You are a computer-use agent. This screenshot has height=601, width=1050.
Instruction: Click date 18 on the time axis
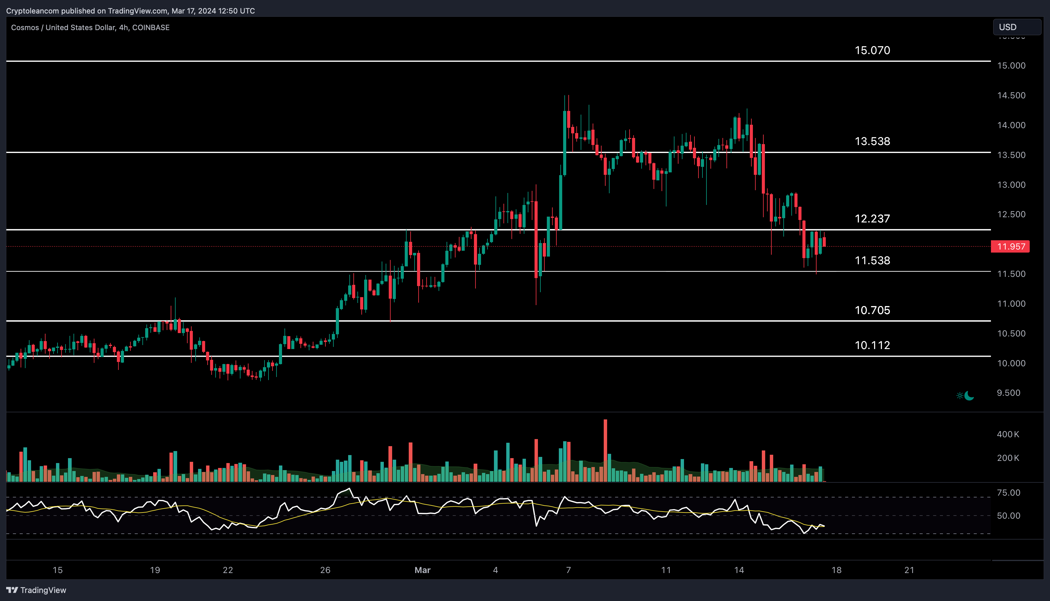(x=837, y=570)
